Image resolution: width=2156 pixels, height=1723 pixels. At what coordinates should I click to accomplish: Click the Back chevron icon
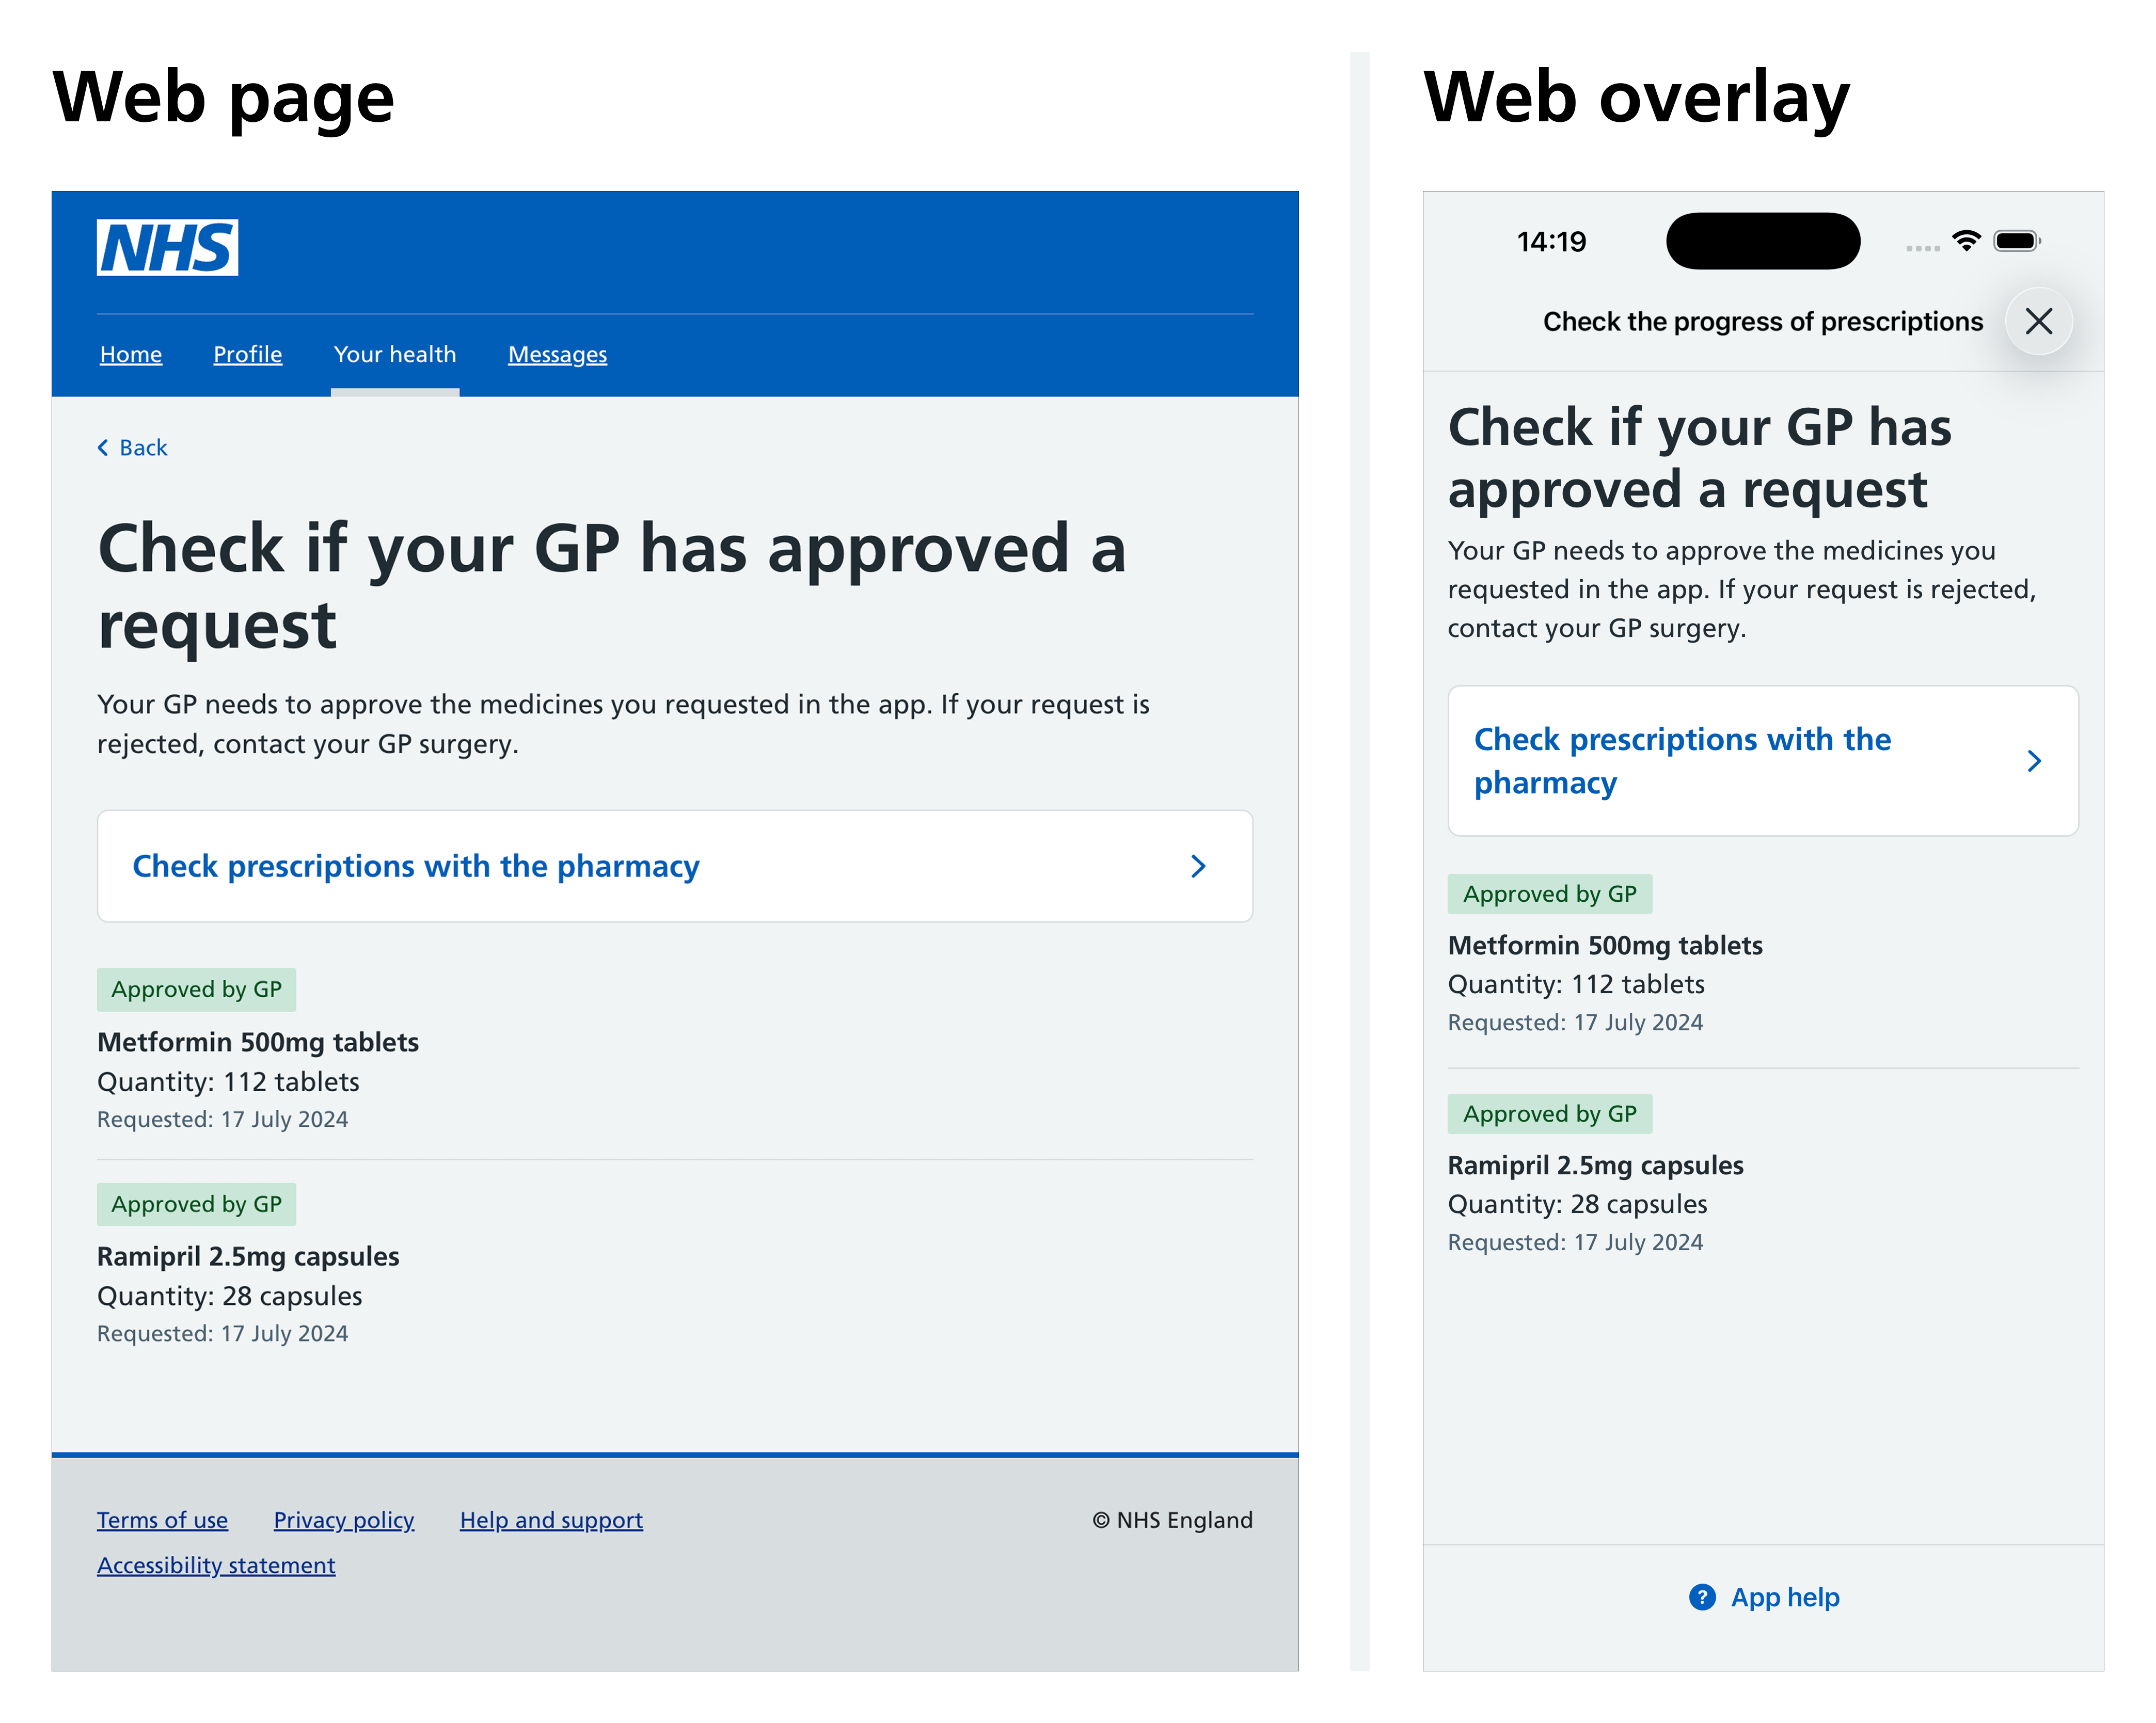click(x=102, y=447)
